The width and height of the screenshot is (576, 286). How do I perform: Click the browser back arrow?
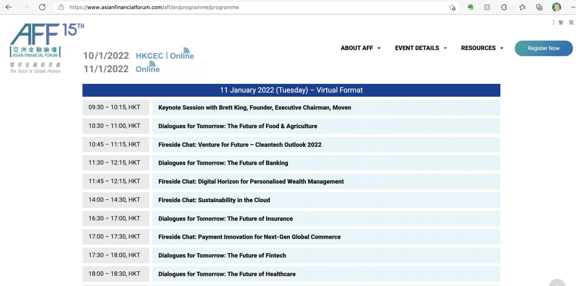9,7
